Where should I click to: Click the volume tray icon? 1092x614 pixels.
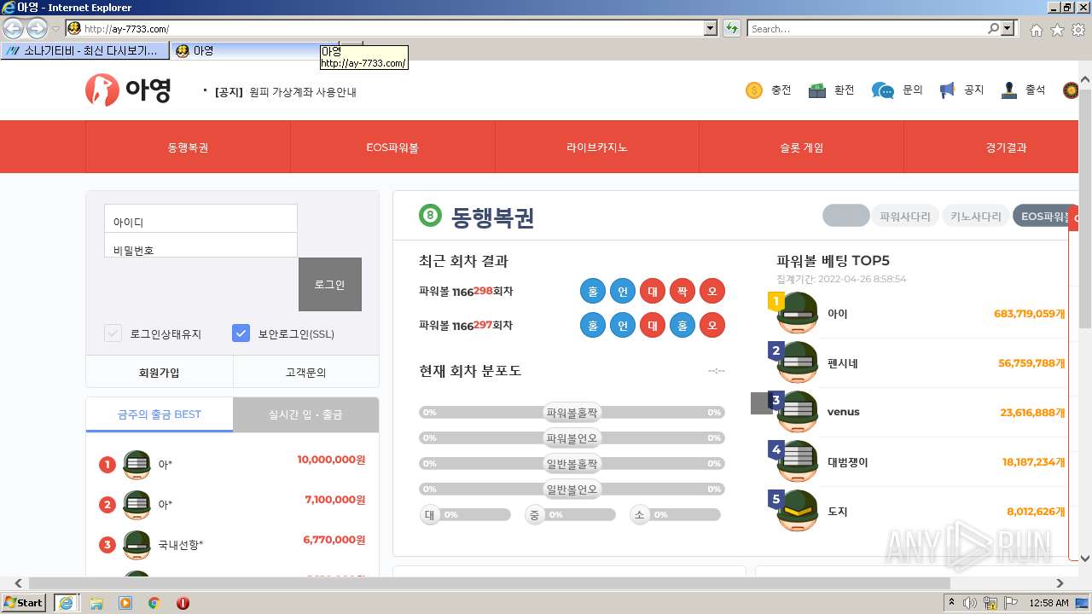970,603
